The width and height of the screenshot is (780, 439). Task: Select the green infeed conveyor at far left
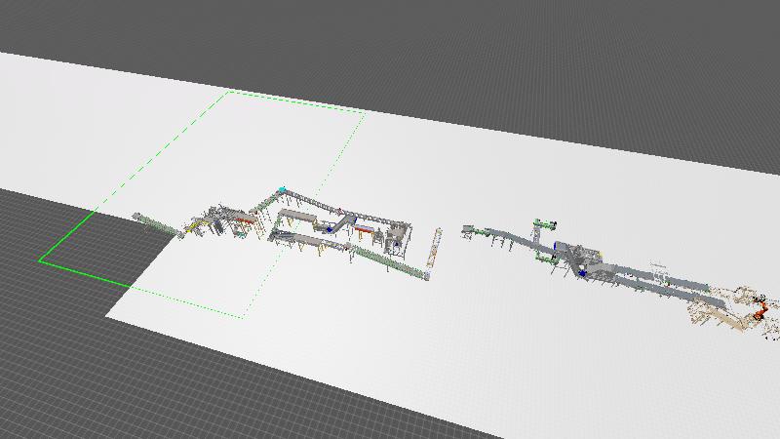click(x=157, y=223)
